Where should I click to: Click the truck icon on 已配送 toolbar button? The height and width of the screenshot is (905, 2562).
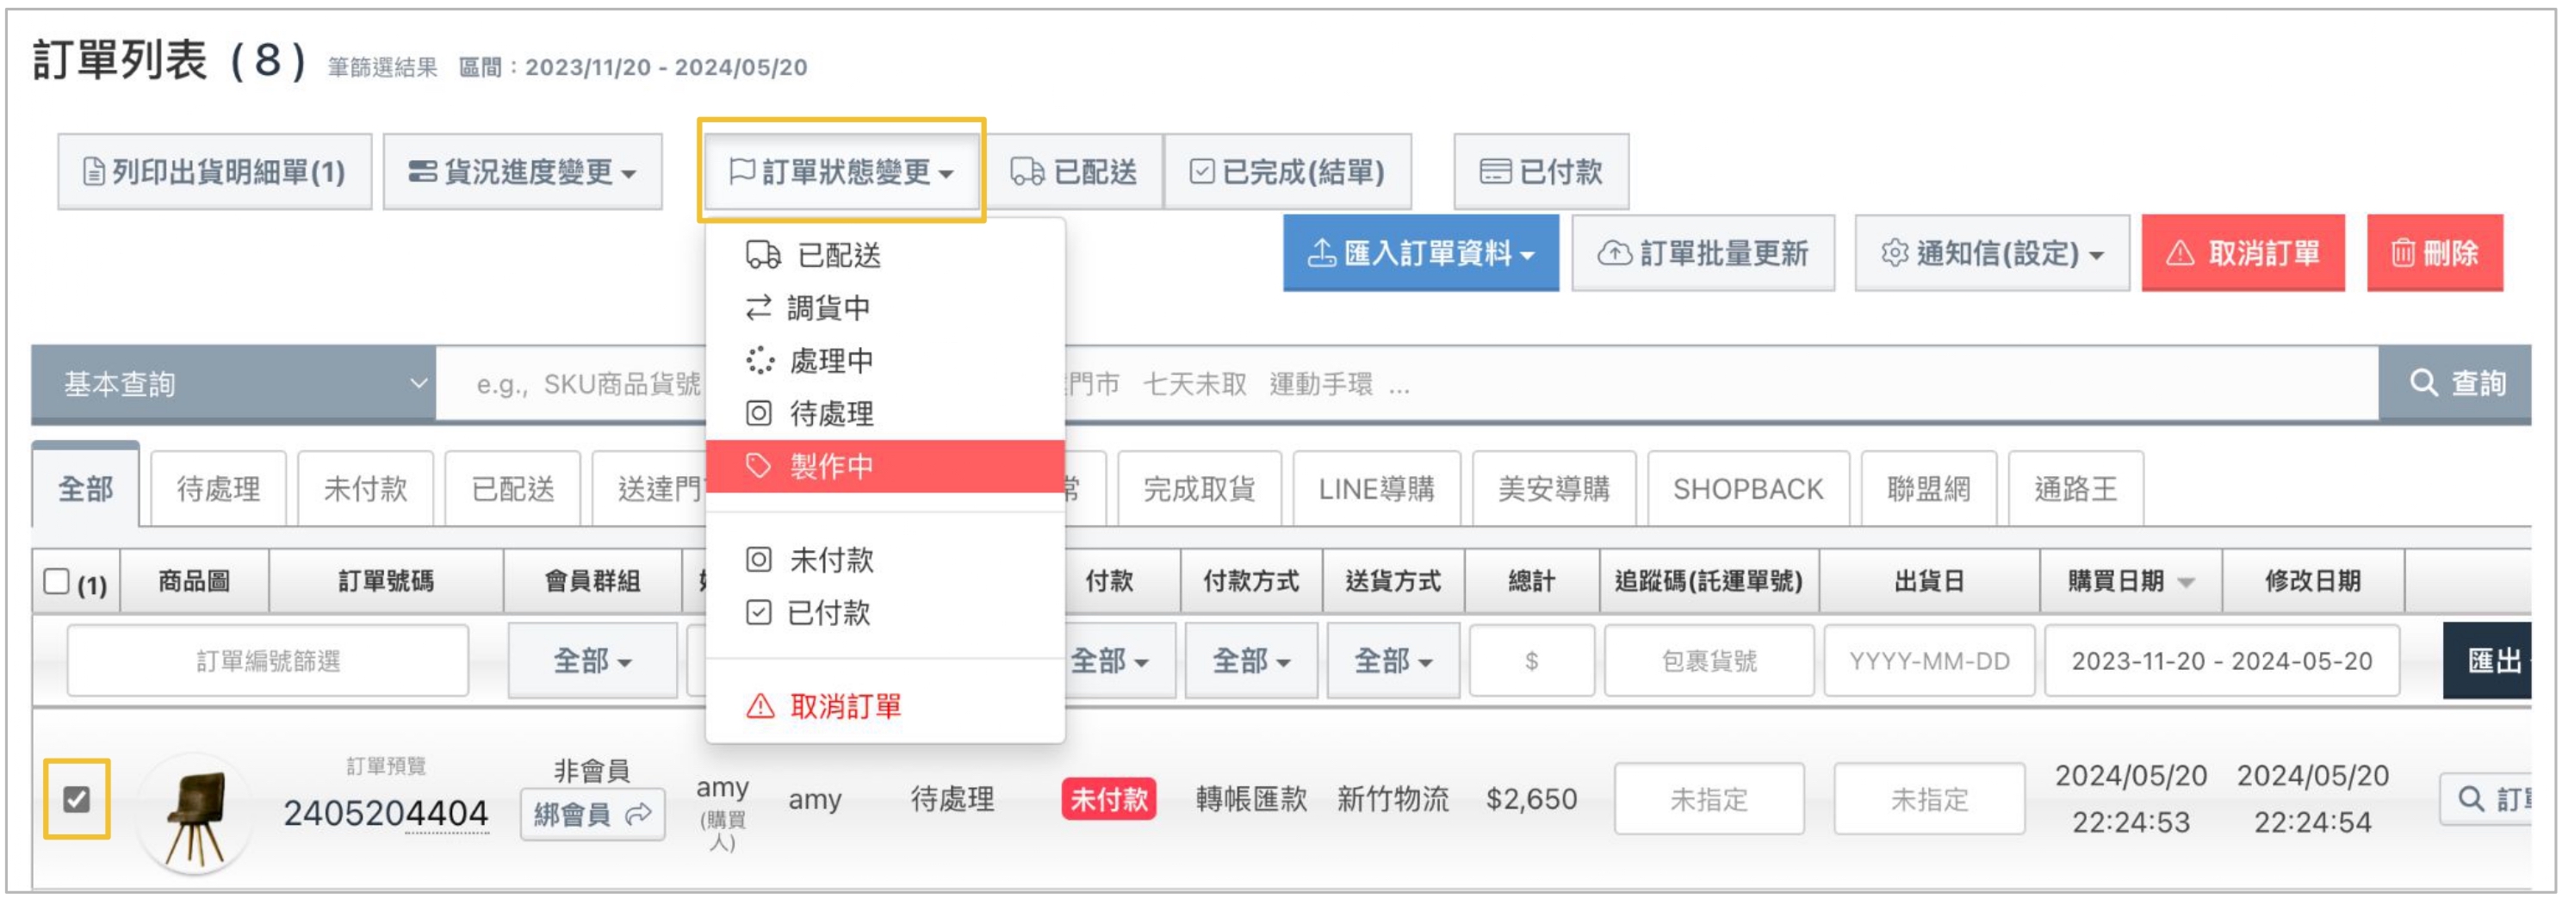pos(1027,172)
